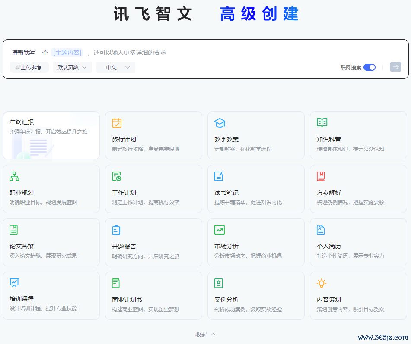Click the 高级创建 heading
Viewport: 411px width, 344px height.
259,14
